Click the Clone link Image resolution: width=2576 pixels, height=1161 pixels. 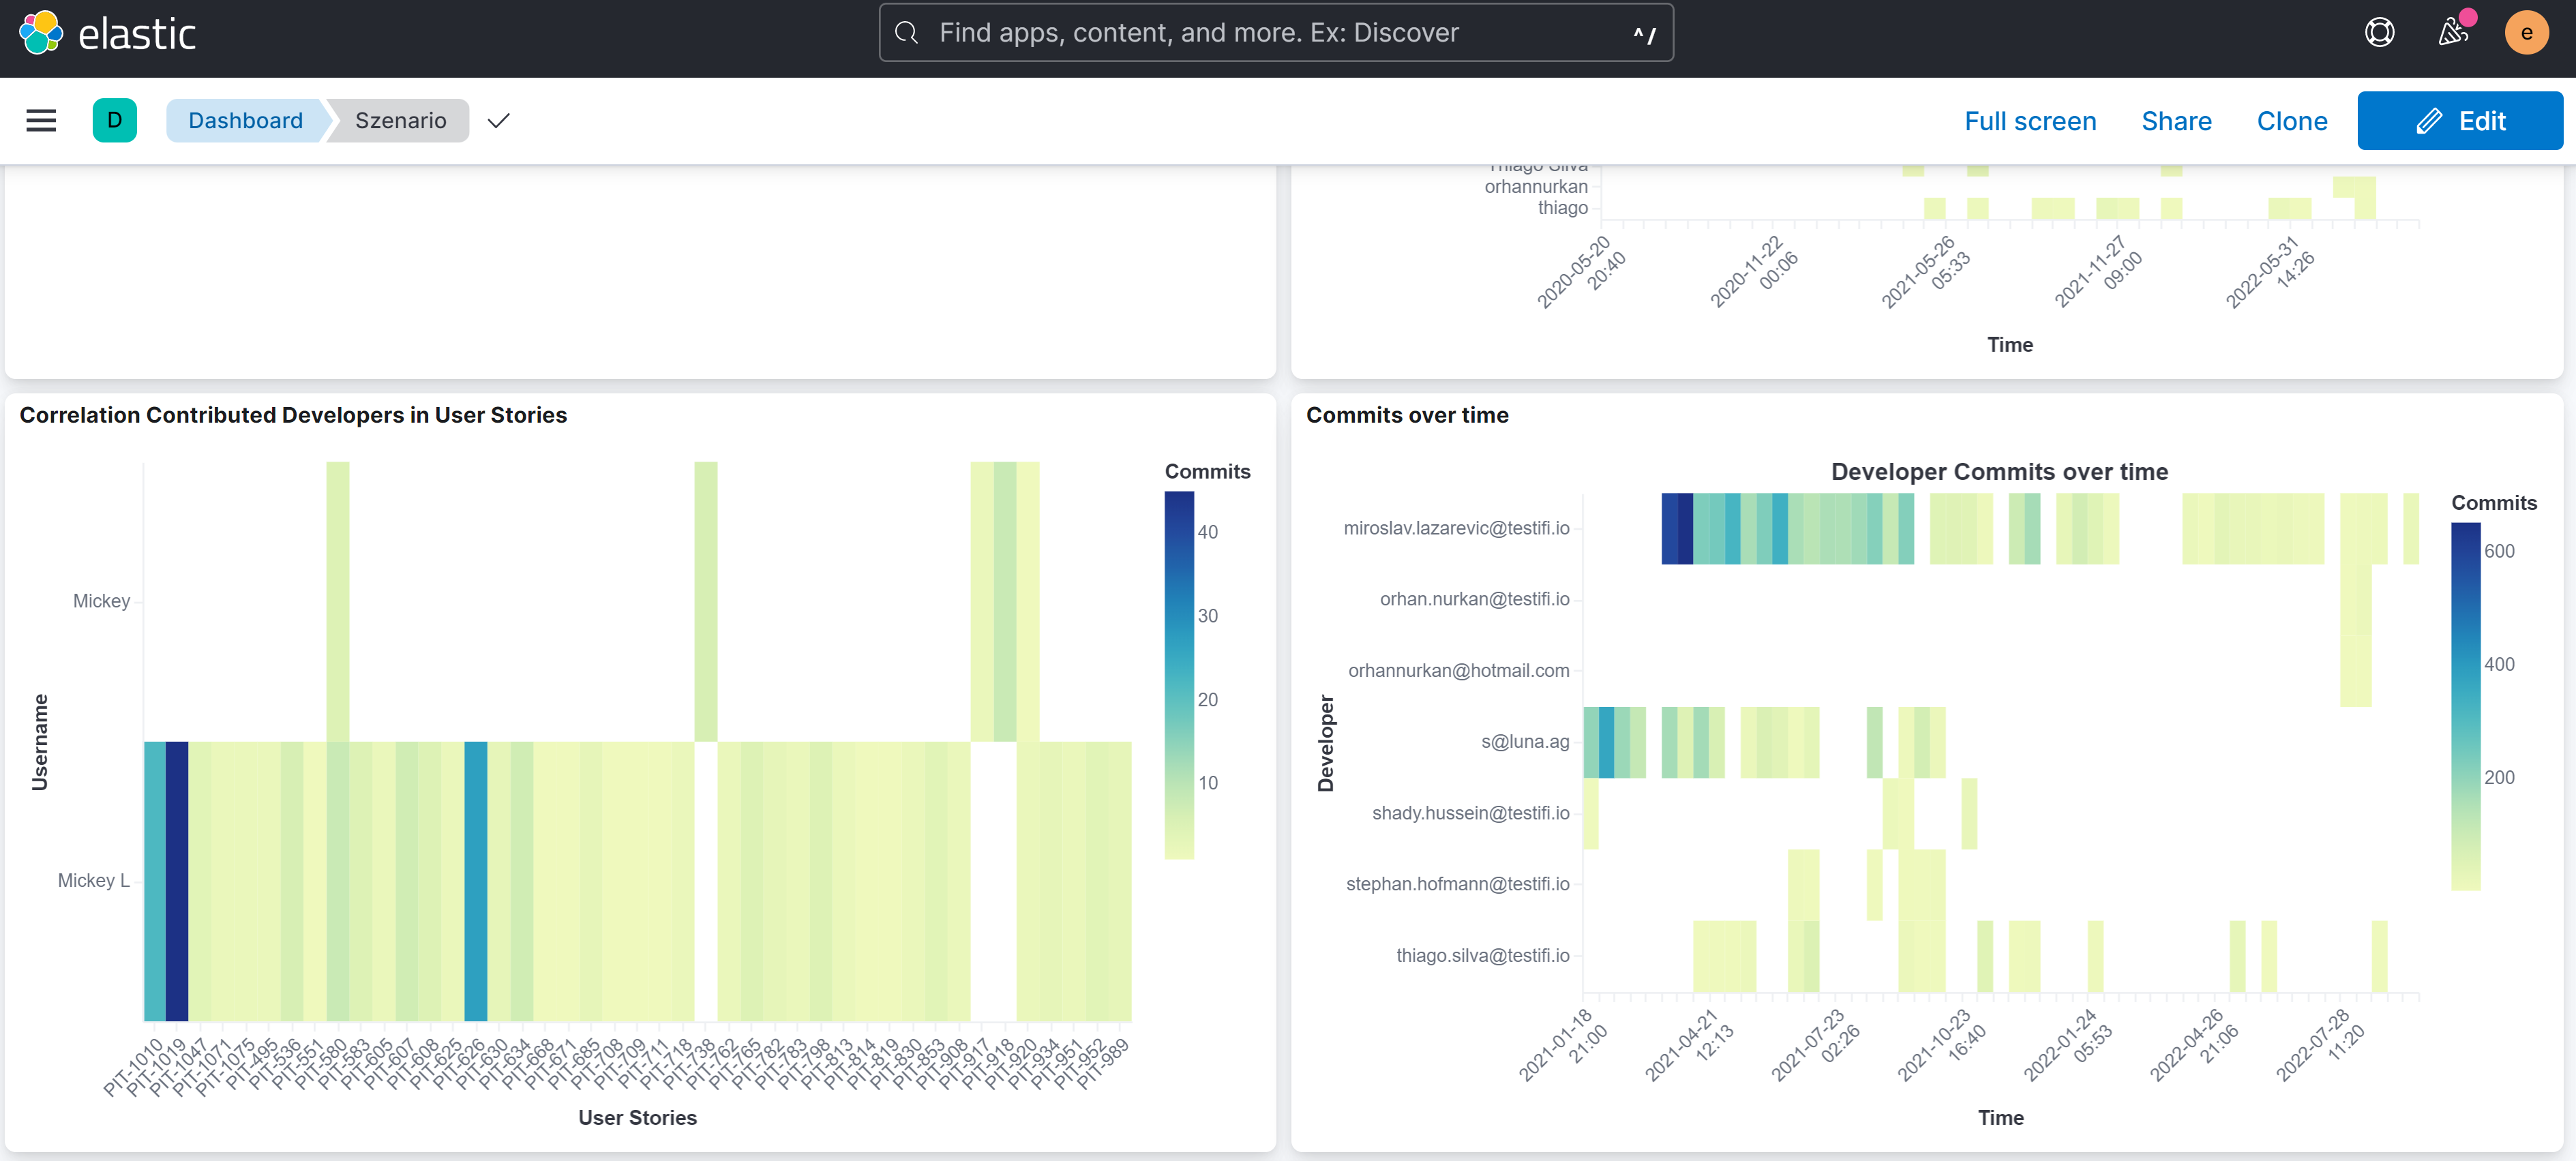click(x=2292, y=121)
